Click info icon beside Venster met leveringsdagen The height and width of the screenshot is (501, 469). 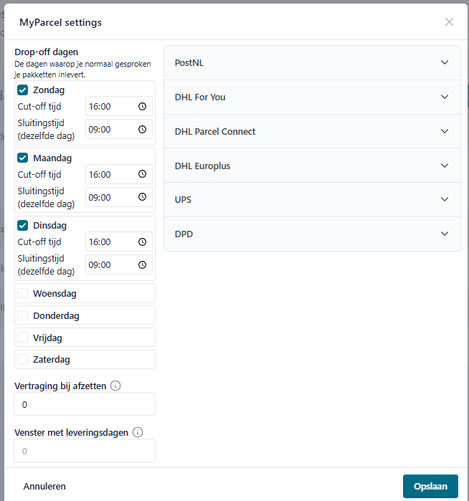(138, 432)
